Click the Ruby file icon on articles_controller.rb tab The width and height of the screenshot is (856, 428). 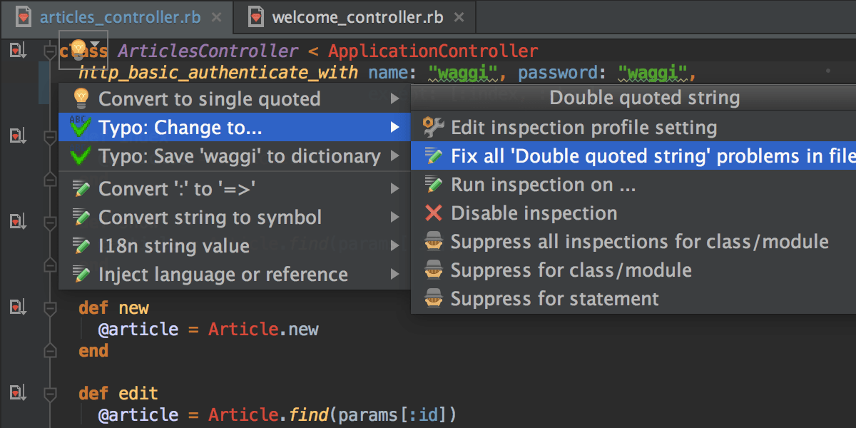24,18
